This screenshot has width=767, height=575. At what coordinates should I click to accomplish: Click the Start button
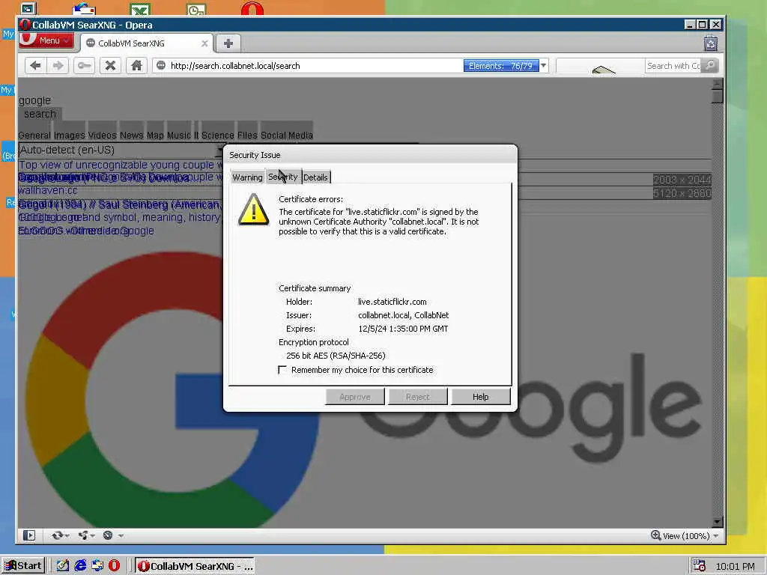[23, 566]
